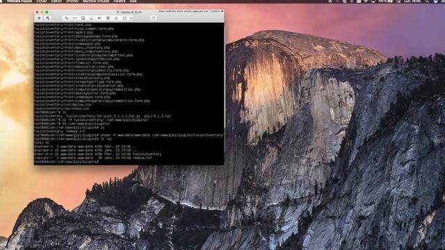The image size is (445, 250).
Task: Open the Machine virtuelle menu
Action: click(96, 1)
